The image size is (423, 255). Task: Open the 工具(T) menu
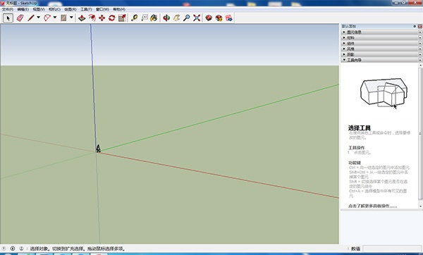pyautogui.click(x=86, y=9)
